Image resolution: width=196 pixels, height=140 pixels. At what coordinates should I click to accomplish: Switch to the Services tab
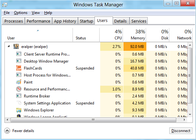139,21
